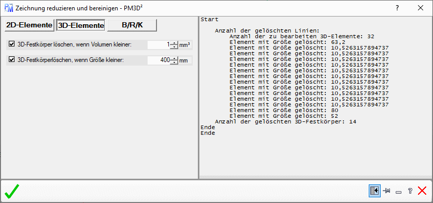Click the PM application logo in title bar
Screen dimensions: 433x203
point(9,8)
